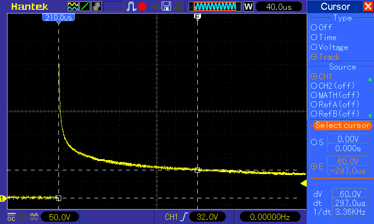This screenshot has height=224, width=374.
Task: Click the source list up arrow
Action: click(x=370, y=79)
